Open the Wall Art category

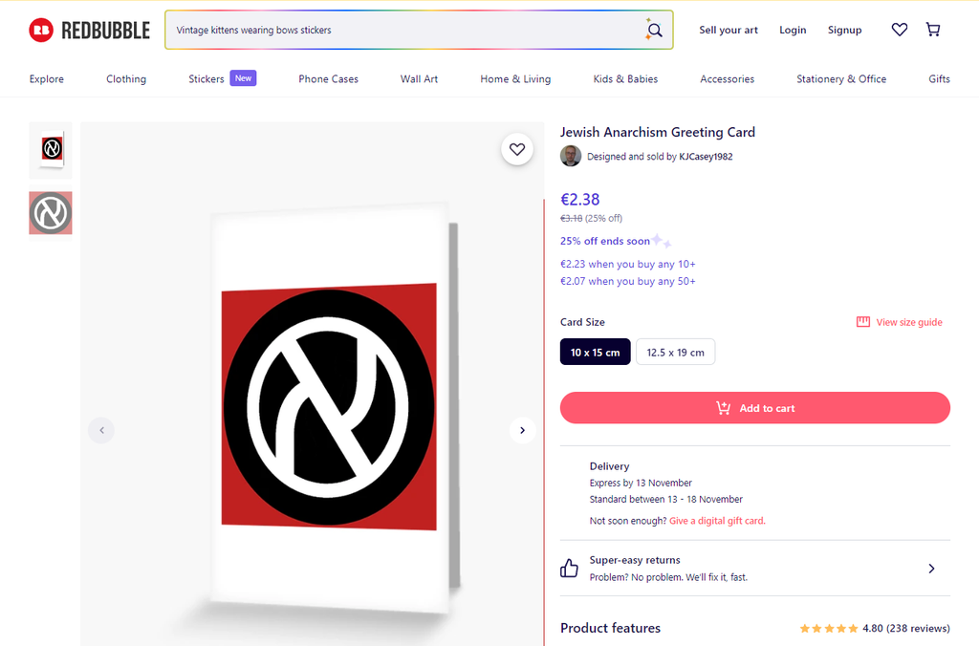[419, 79]
